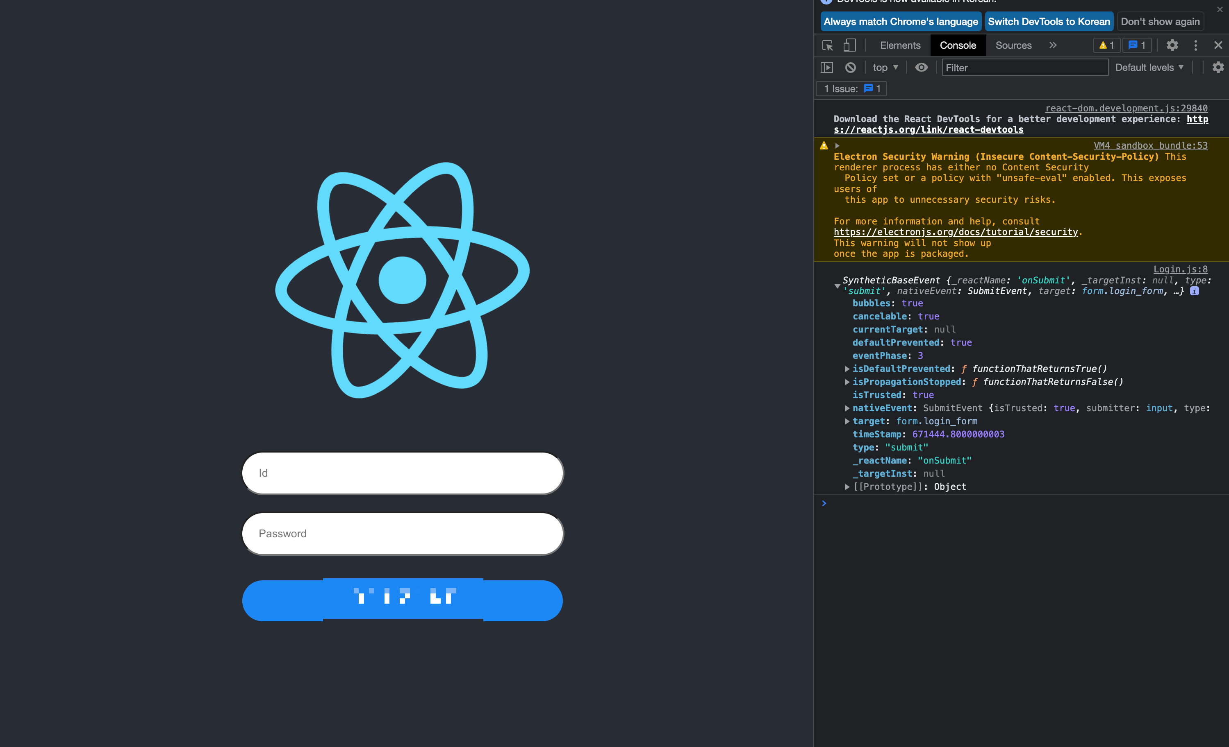Collapse the SyntheticBaseEvent object
This screenshot has width=1229, height=747.
(837, 286)
